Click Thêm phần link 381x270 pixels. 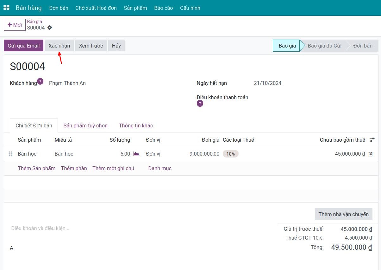[x=74, y=168]
